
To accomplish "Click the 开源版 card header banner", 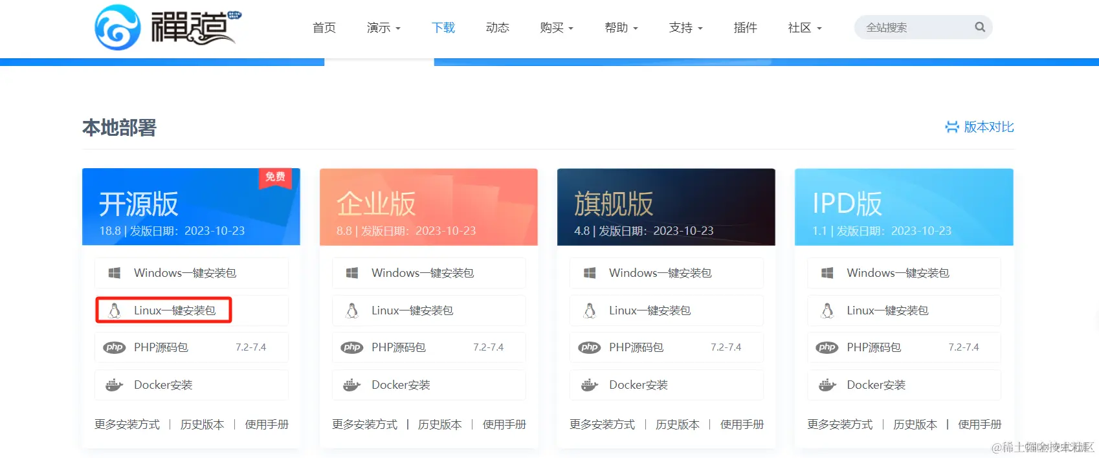I will click(x=191, y=207).
